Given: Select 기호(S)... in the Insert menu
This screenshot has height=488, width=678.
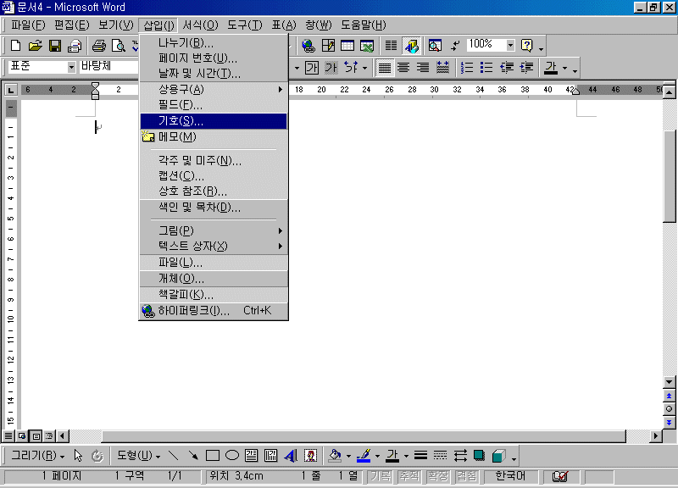Looking at the screenshot, I should pyautogui.click(x=214, y=121).
